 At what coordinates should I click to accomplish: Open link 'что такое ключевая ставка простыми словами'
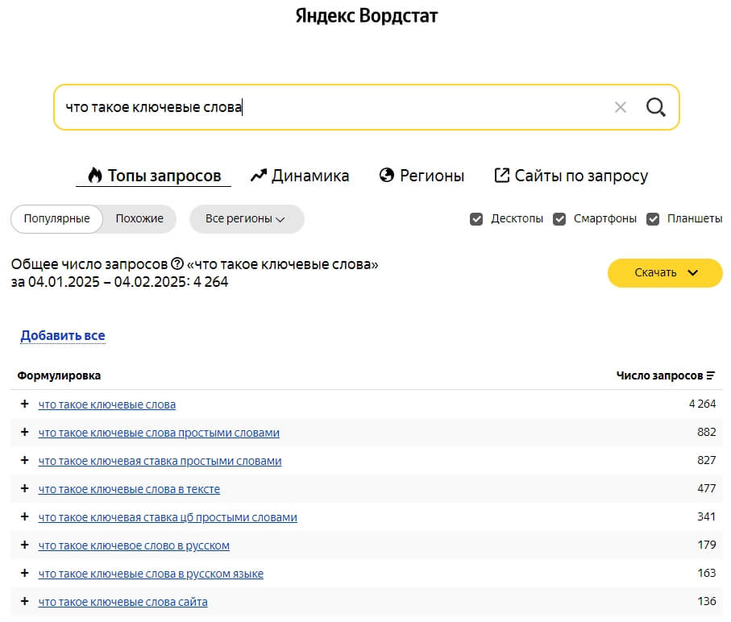click(160, 461)
